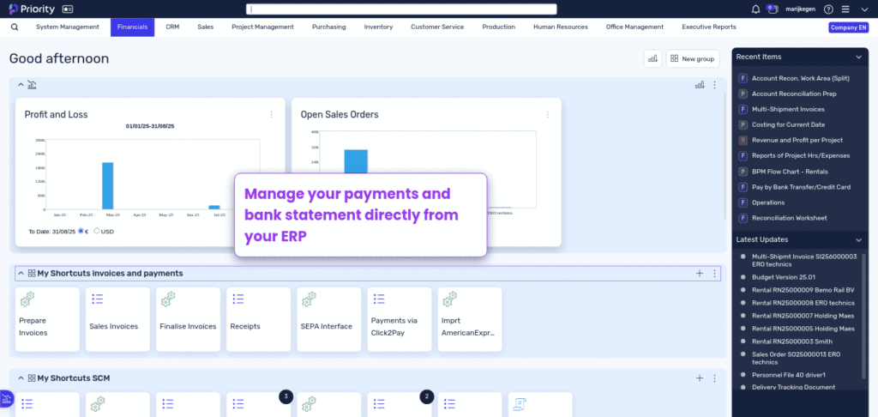The height and width of the screenshot is (417, 878).
Task: Open the Sales menu
Action: coord(206,27)
